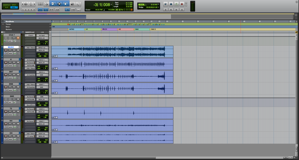Open SNB track input selector ADAT 1
Viewport: 299px width, 160px height.
tap(42, 85)
